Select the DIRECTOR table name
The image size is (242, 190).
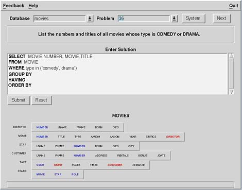point(20,127)
